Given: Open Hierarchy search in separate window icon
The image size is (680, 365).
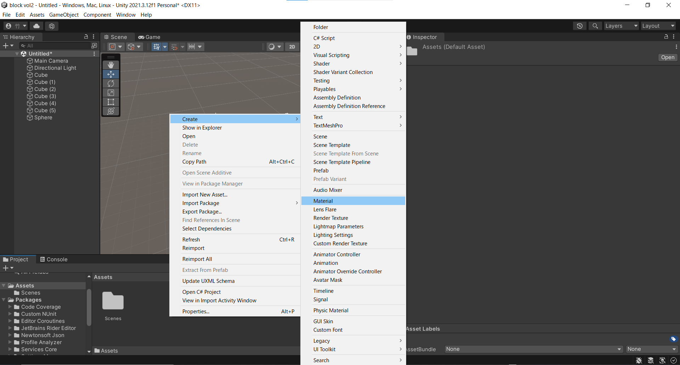Looking at the screenshot, I should pos(94,46).
